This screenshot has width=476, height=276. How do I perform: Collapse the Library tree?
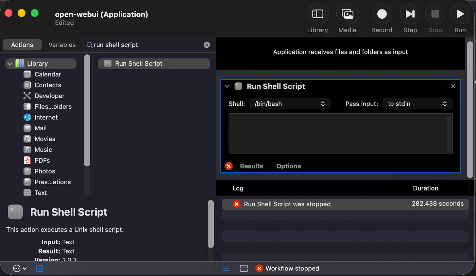[x=10, y=64]
